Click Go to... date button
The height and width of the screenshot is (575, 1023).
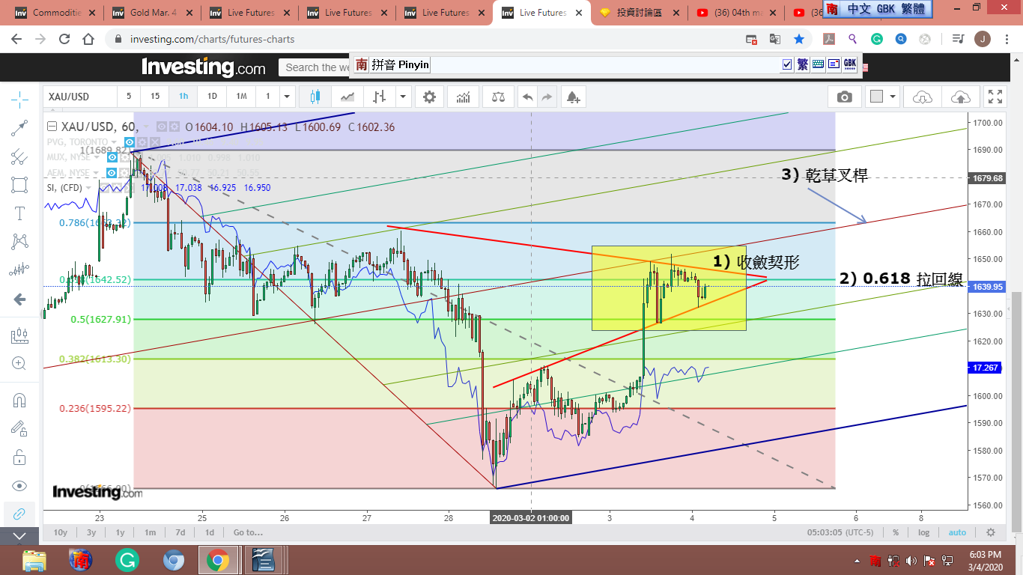coord(248,532)
